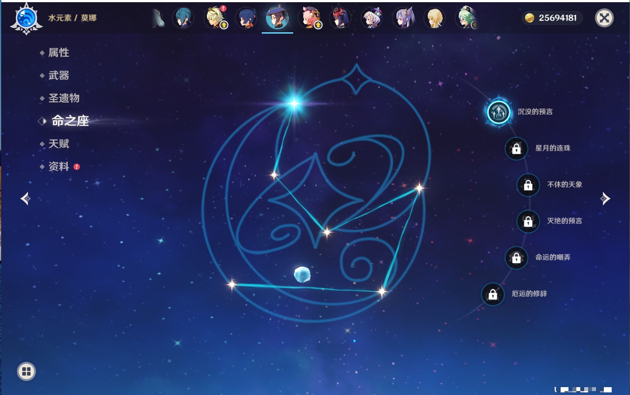Click the brightest star atop the constellation
The height and width of the screenshot is (395, 630).
[x=294, y=103]
